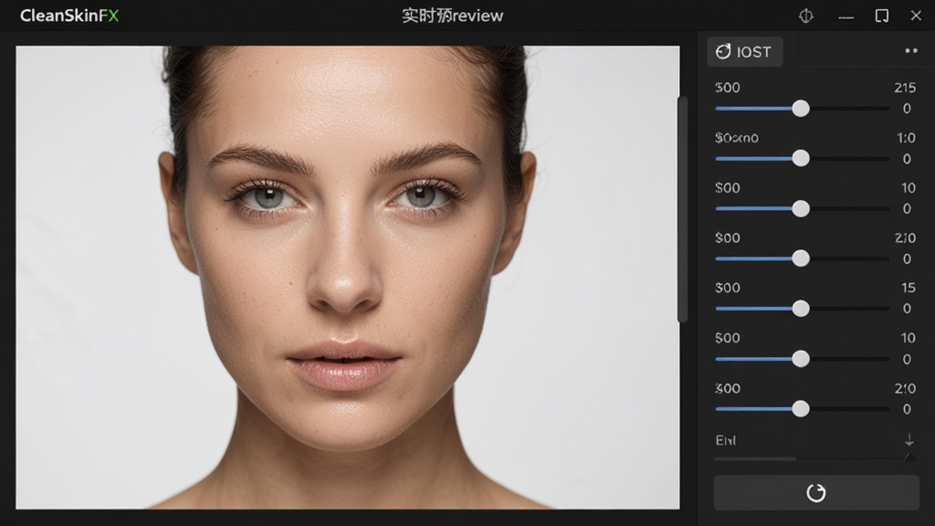Open the two-dot more options menu

[x=911, y=51]
